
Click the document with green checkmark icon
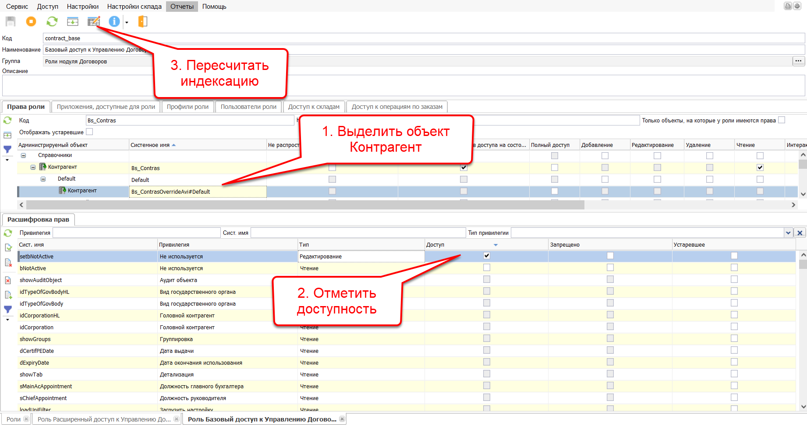[x=8, y=248]
